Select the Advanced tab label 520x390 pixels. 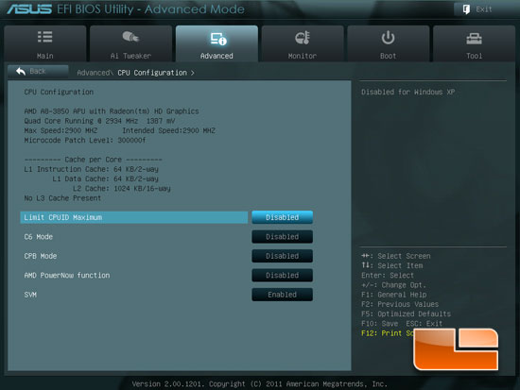click(x=217, y=56)
